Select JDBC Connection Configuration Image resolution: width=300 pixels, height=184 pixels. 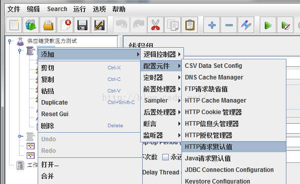(x=234, y=170)
